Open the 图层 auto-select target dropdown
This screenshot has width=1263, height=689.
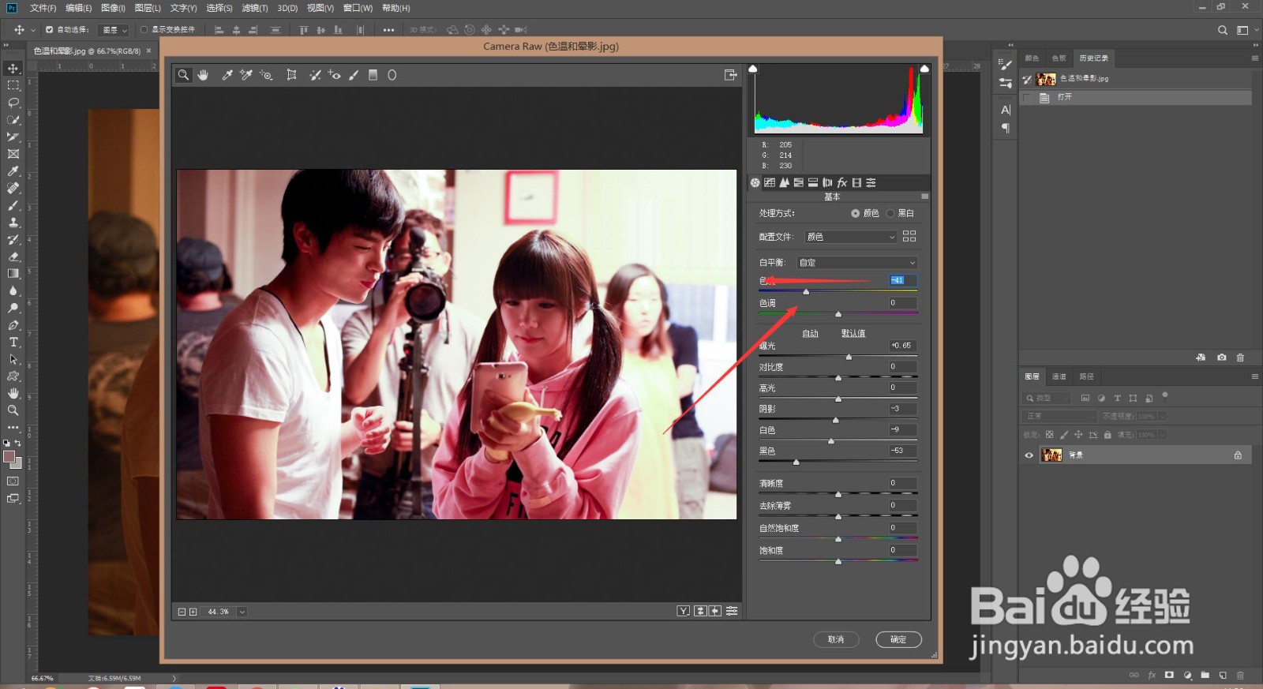click(114, 30)
